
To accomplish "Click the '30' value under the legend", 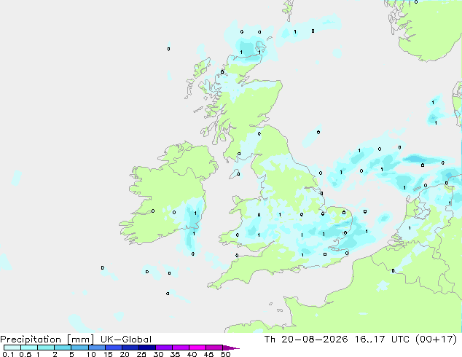I will [x=158, y=354].
